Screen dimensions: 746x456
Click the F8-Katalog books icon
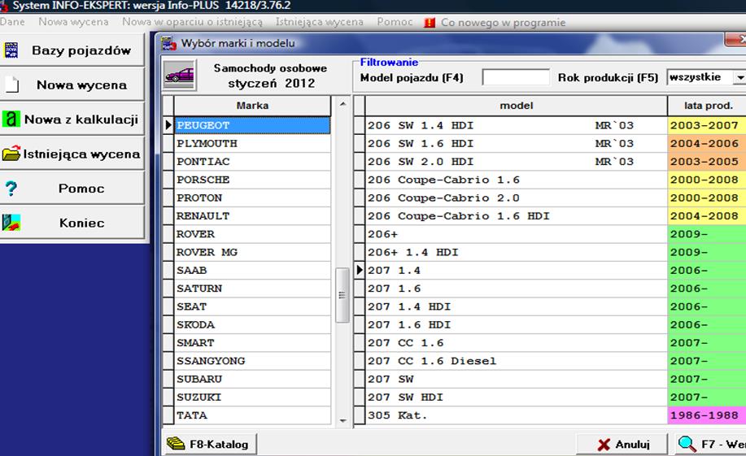pos(176,444)
